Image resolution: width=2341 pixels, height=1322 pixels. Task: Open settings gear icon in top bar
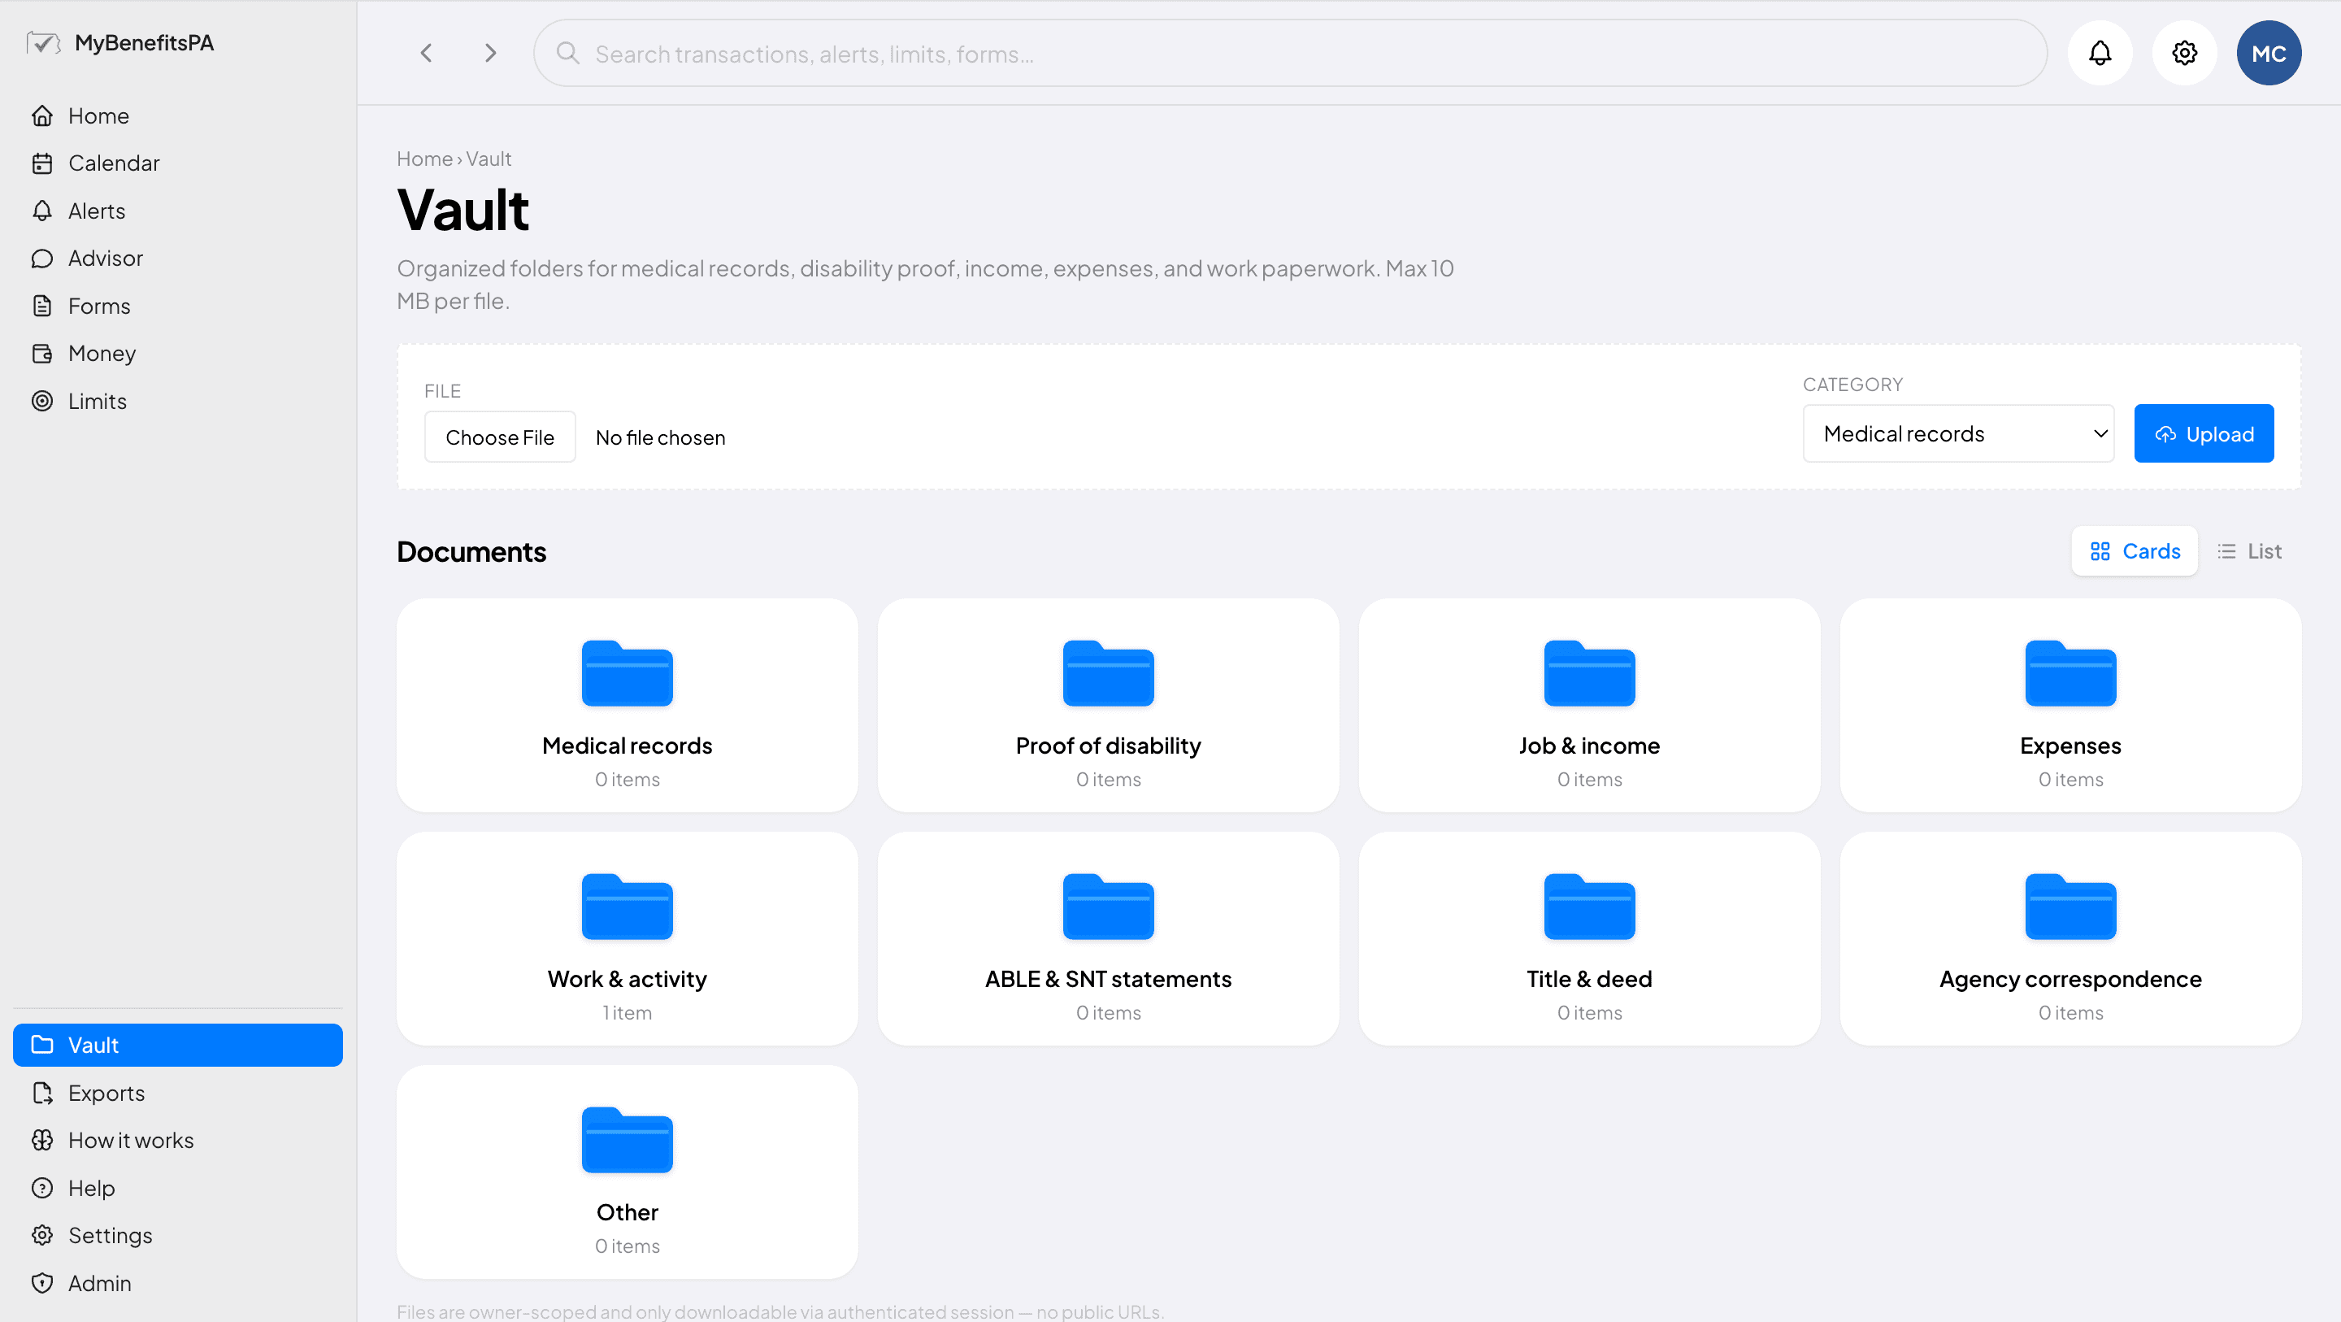[2184, 53]
